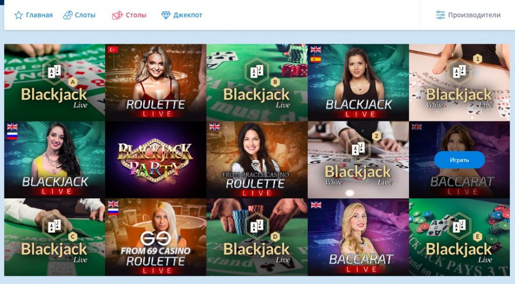The width and height of the screenshot is (515, 284).
Task: Click the Играть button on Baccarat Live
Action: coord(460,160)
